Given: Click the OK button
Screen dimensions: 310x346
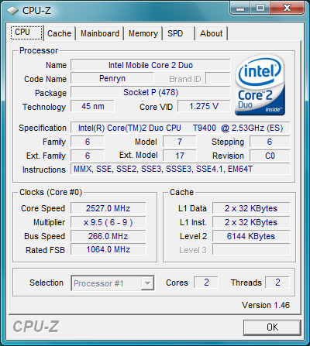Looking at the screenshot, I should tap(272, 327).
